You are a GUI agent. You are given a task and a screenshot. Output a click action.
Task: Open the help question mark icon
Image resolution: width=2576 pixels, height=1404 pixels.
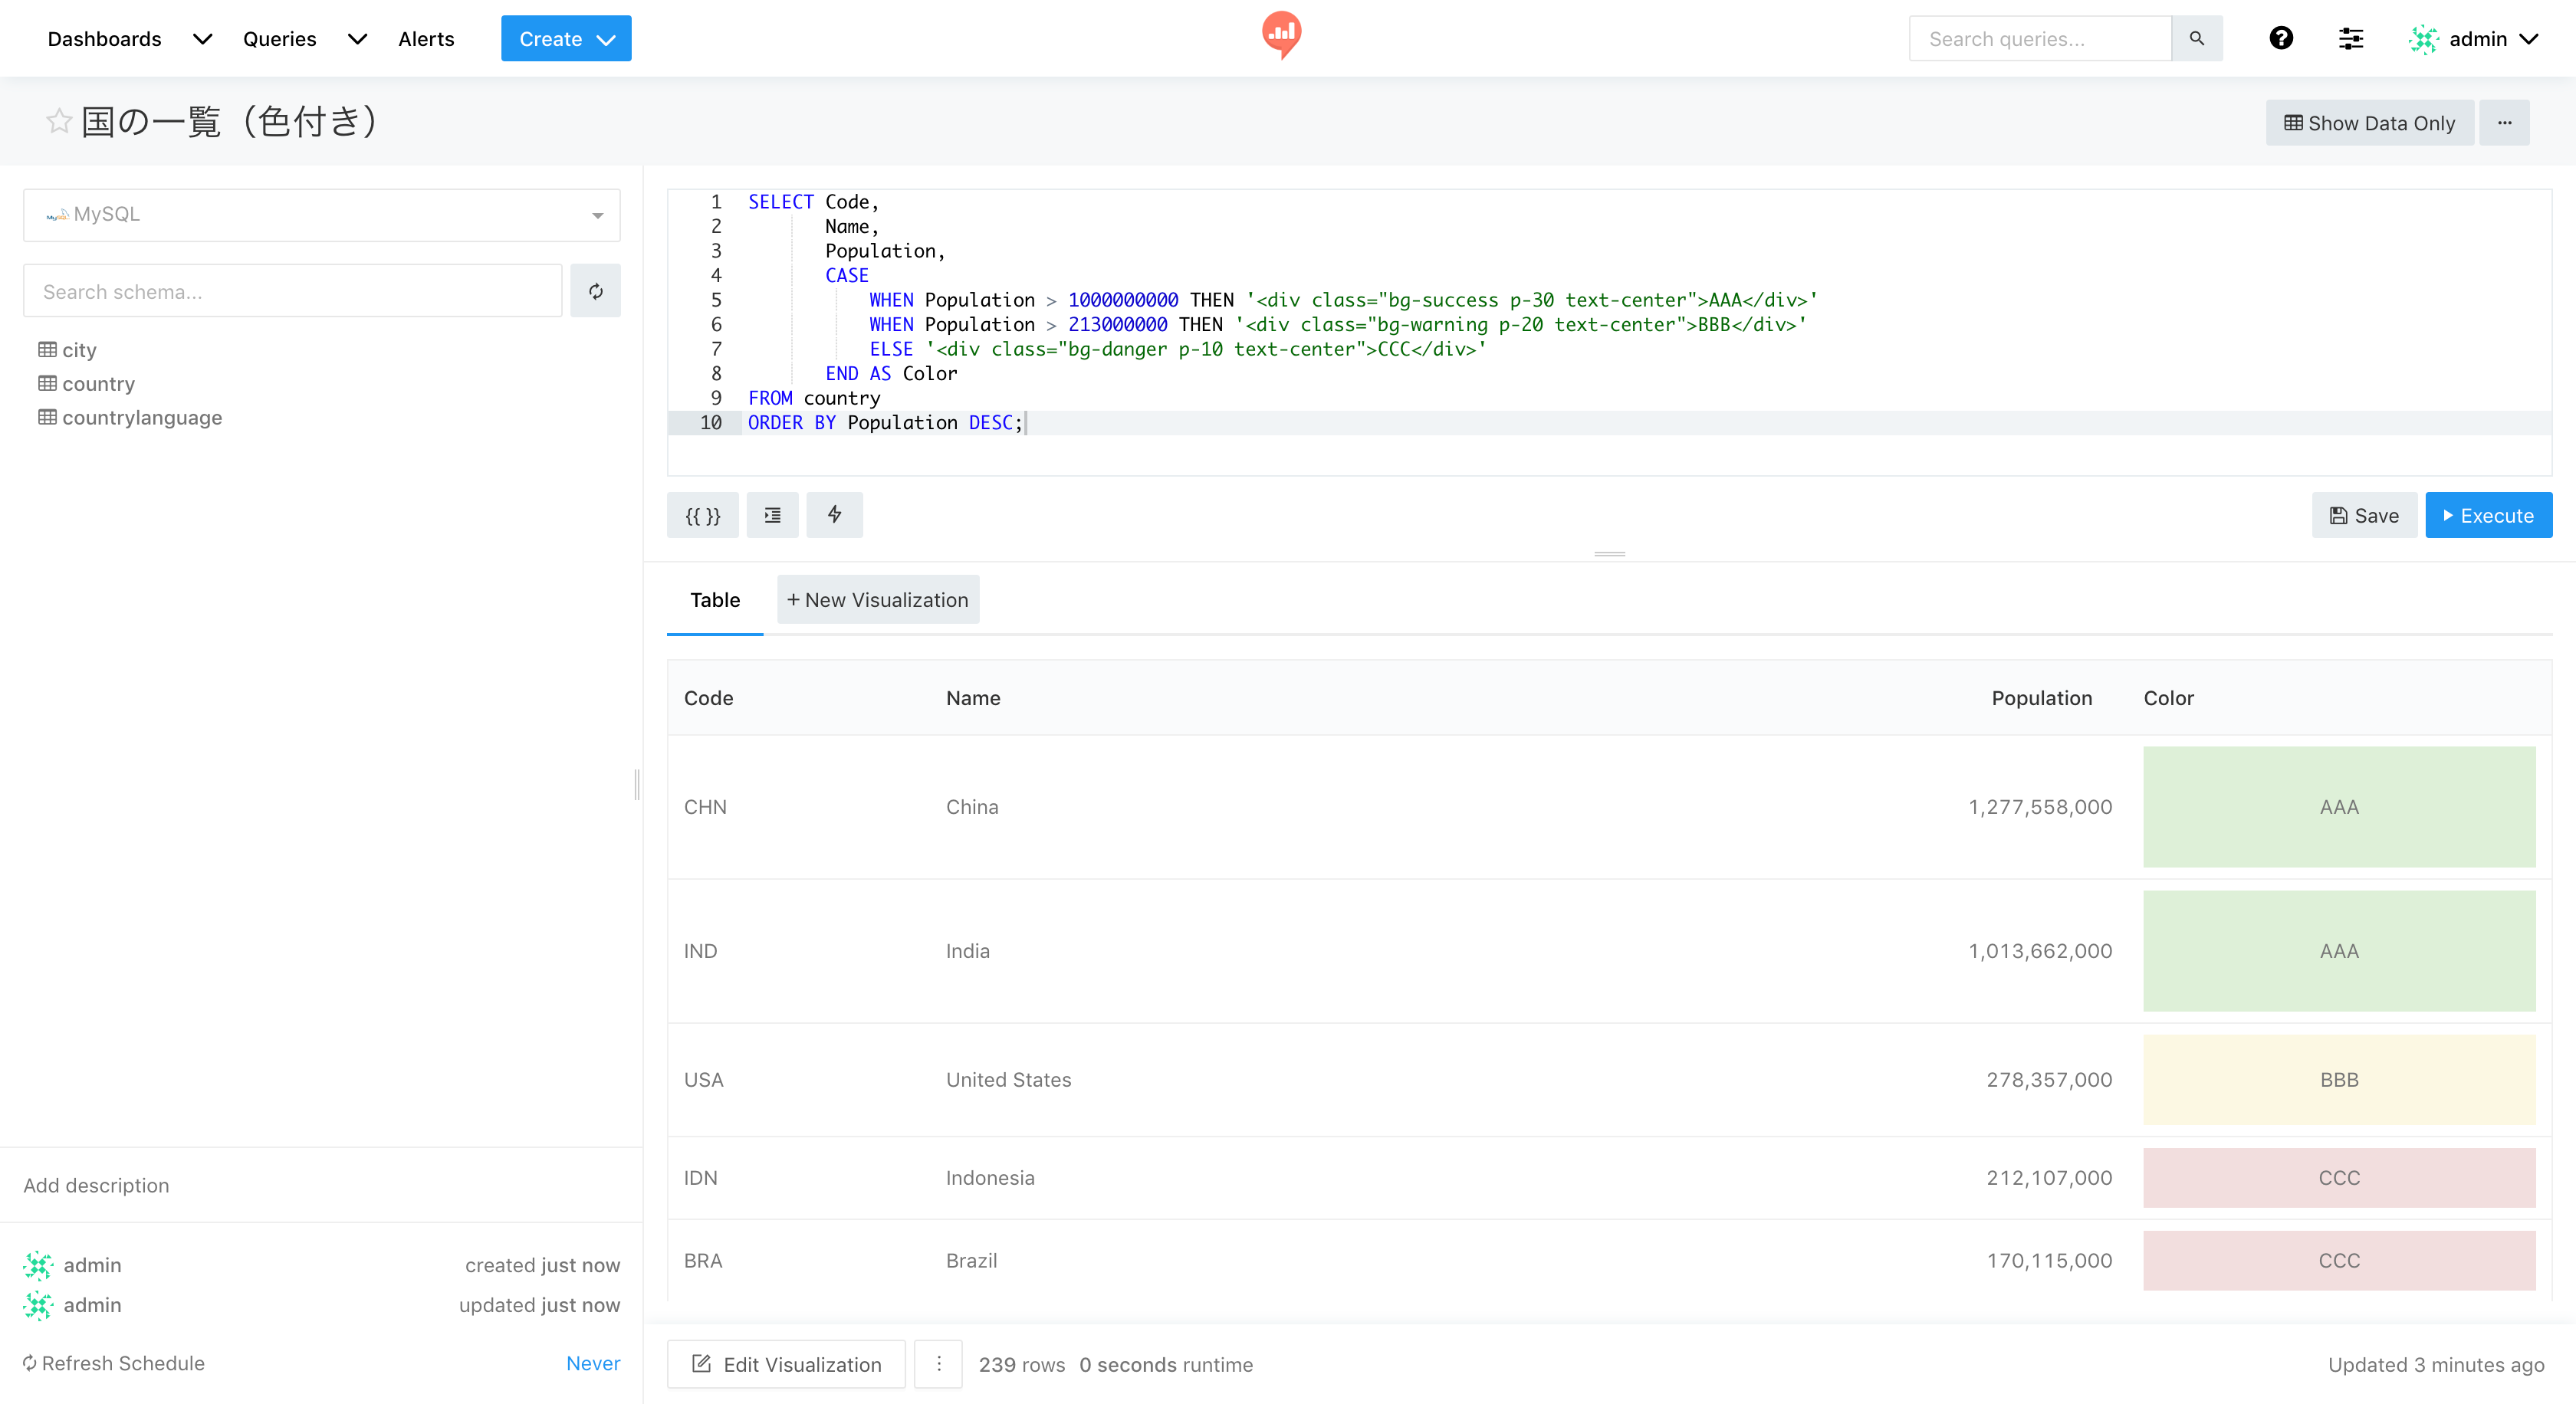2280,38
